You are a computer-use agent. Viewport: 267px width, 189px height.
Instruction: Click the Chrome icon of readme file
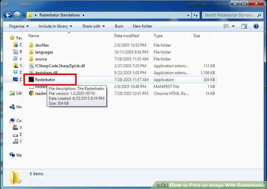32,93
